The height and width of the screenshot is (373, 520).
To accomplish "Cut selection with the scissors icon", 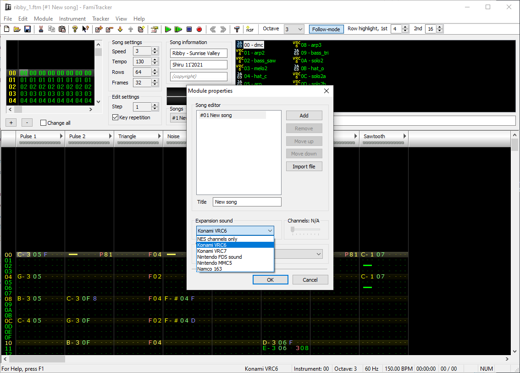I will [x=41, y=29].
